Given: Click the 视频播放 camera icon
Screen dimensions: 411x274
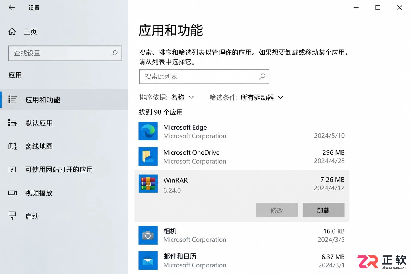Looking at the screenshot, I should (12, 193).
